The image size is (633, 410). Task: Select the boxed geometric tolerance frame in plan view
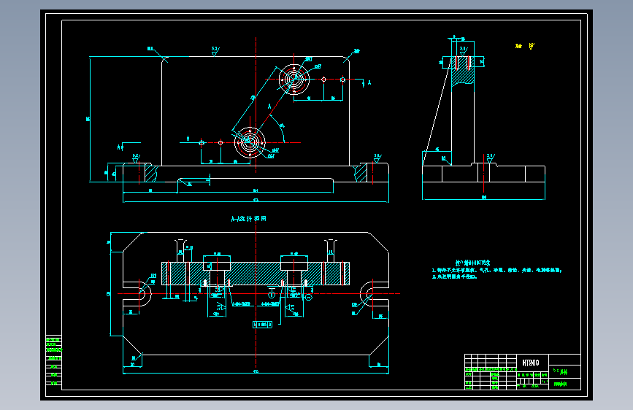[x=262, y=325]
